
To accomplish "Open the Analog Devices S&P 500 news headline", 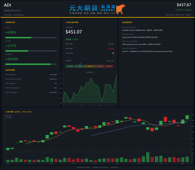I will 140,37.
